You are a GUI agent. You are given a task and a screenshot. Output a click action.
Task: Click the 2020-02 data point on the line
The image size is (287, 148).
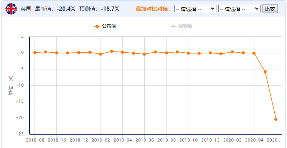click(x=232, y=52)
